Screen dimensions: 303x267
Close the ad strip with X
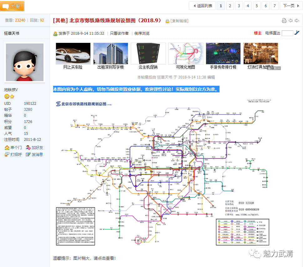pos(279,68)
